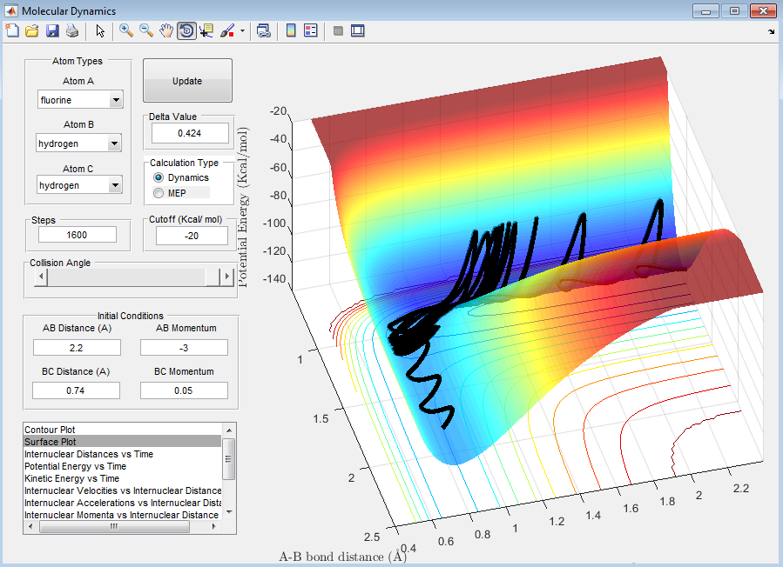Click the Steps input field
The width and height of the screenshot is (783, 567).
(x=77, y=235)
